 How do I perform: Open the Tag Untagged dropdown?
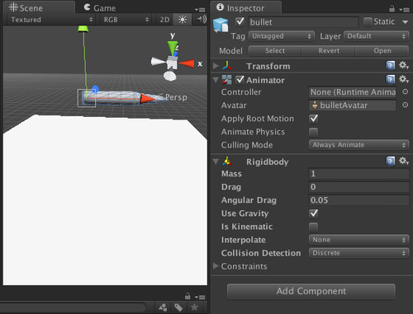pos(281,36)
